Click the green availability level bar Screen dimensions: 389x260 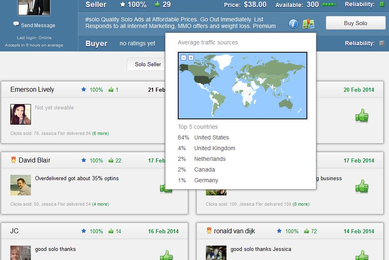[329, 5]
